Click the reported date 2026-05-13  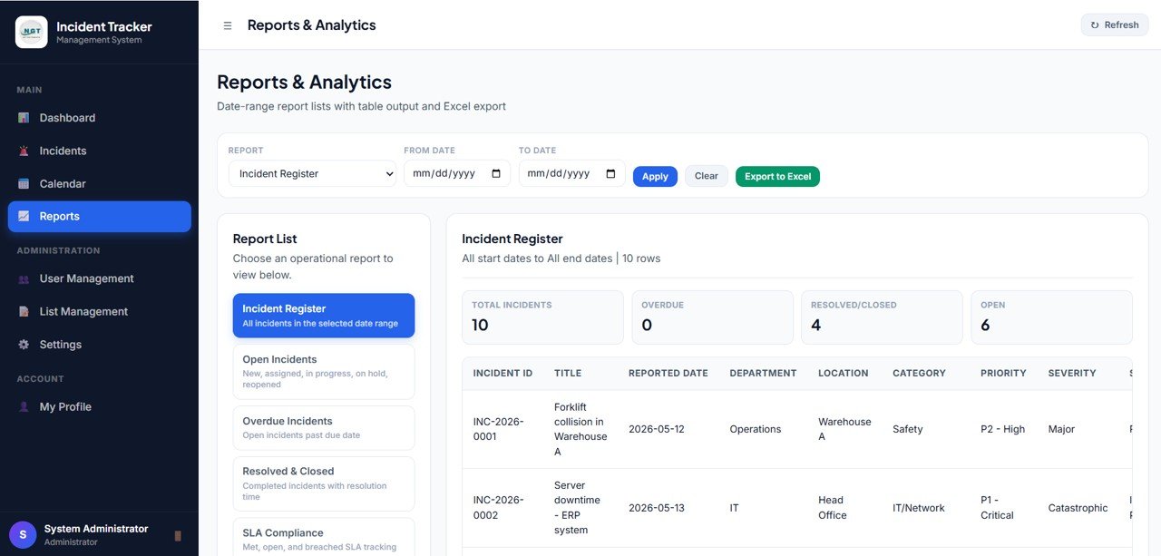click(x=659, y=508)
